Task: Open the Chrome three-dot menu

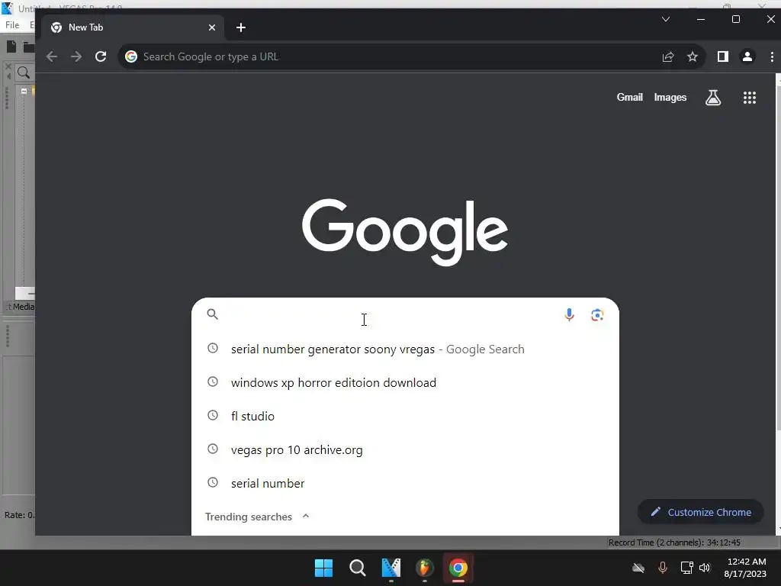Action: click(772, 56)
